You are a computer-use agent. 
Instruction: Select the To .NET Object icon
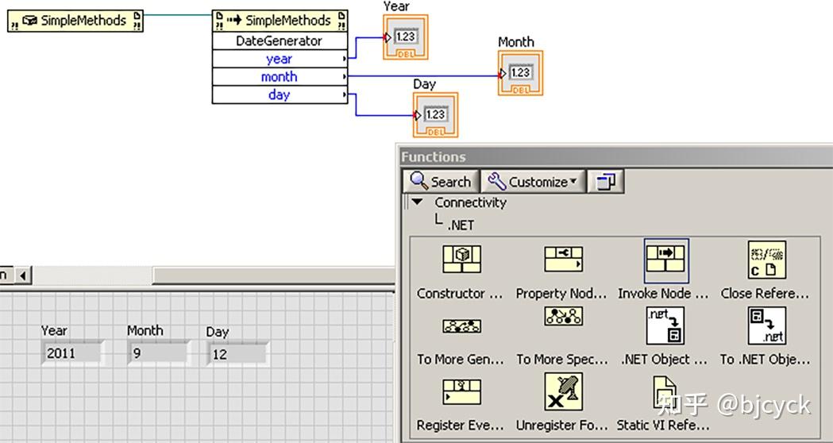(x=766, y=326)
